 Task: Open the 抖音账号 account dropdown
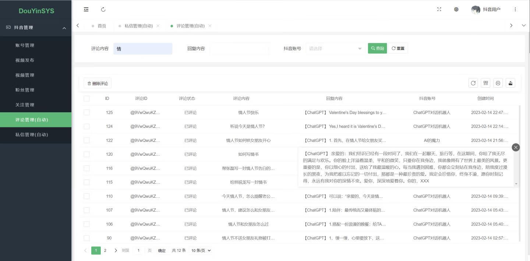point(334,48)
